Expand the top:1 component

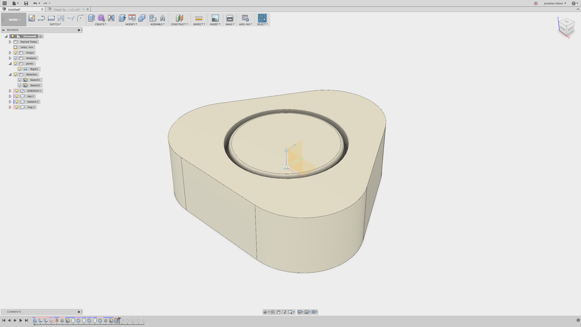[10, 96]
